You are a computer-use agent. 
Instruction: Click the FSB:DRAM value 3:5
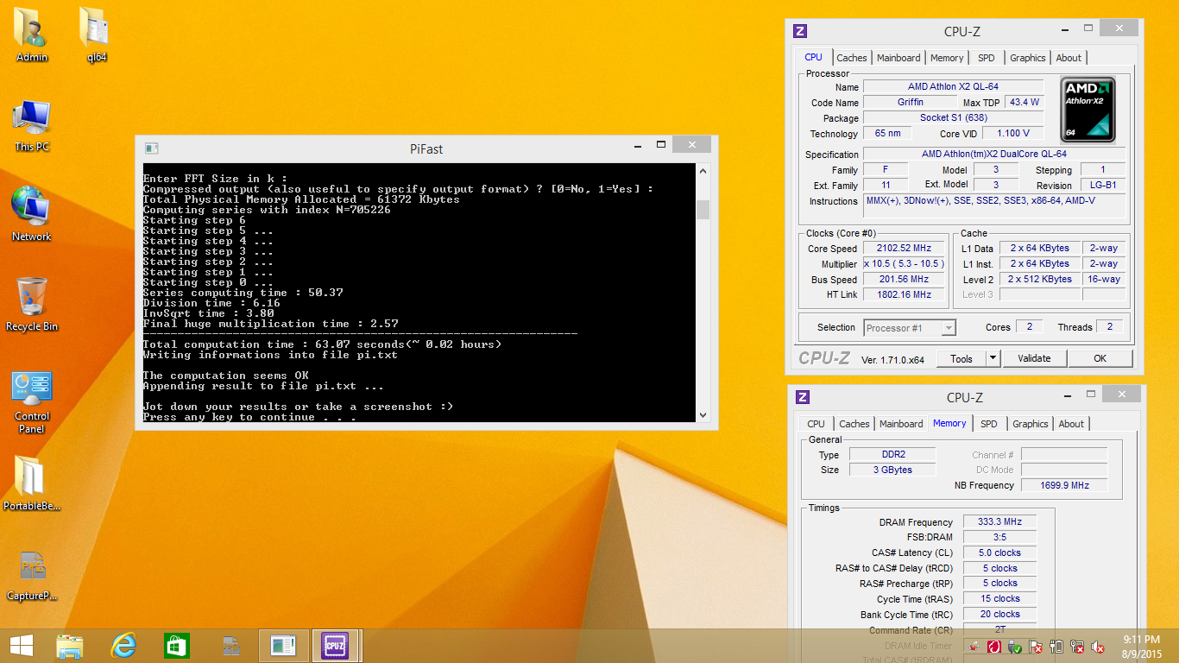point(999,537)
